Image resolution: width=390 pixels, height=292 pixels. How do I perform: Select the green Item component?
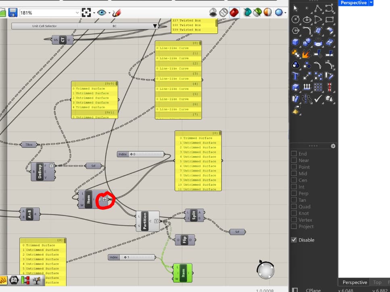click(183, 273)
